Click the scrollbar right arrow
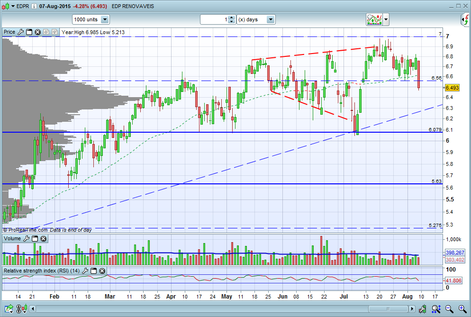This screenshot has height=317, width=471. coord(412,308)
